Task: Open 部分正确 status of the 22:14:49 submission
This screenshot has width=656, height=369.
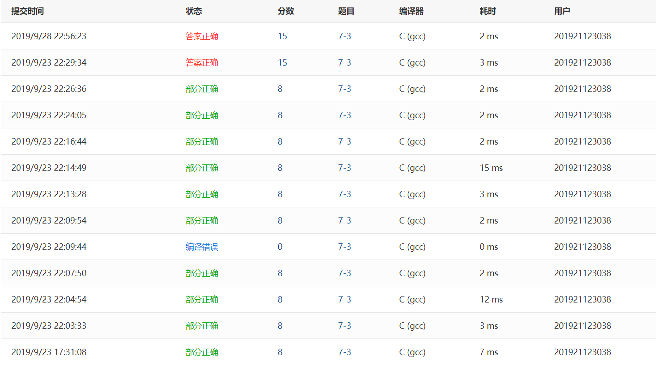Action: [x=202, y=168]
